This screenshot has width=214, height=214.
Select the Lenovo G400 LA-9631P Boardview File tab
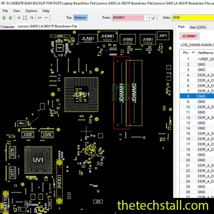[x=47, y=26]
